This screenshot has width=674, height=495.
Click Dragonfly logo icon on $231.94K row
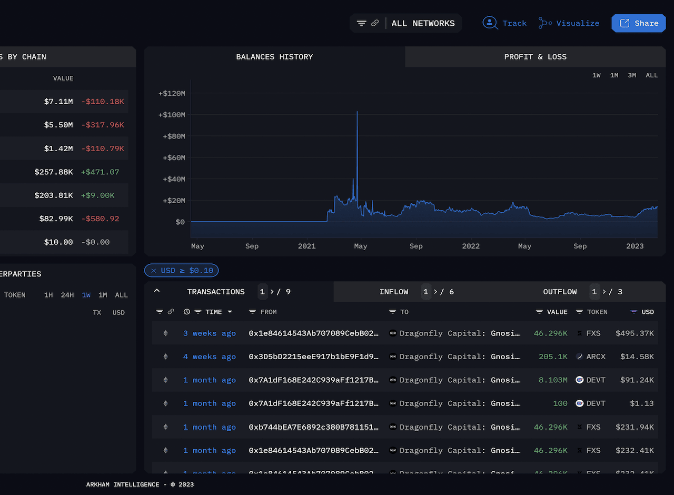click(393, 427)
